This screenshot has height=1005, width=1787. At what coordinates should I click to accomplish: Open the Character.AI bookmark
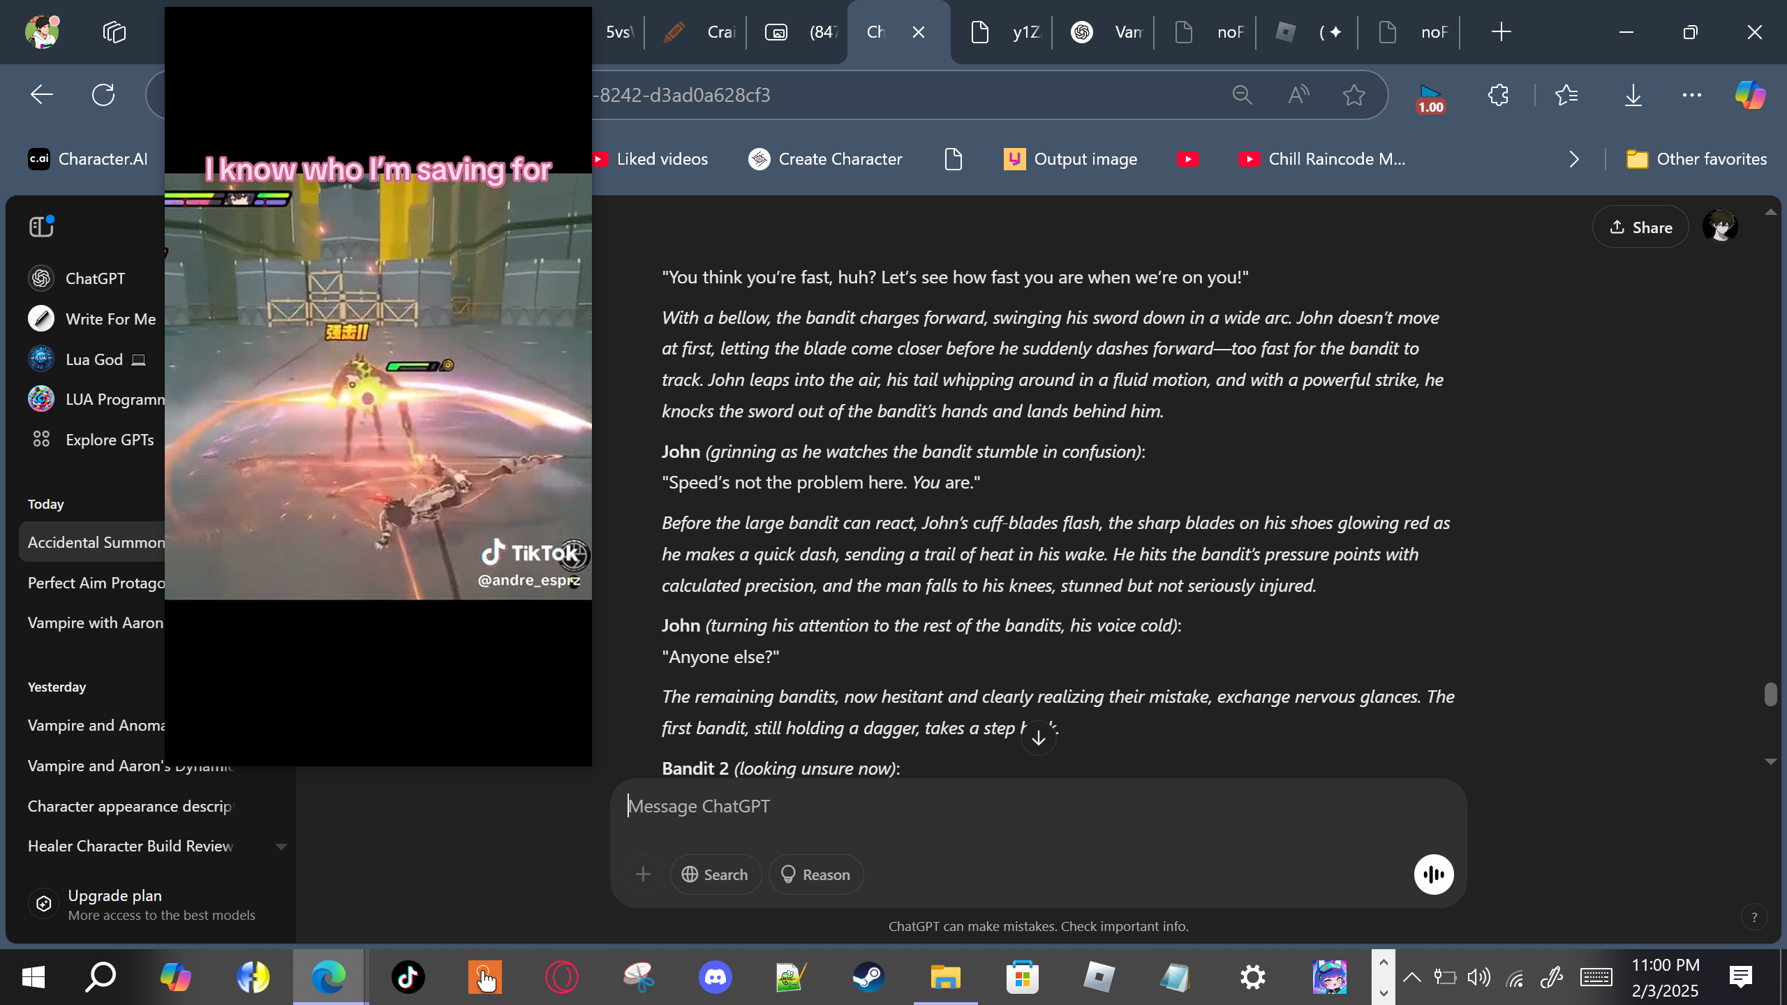88,159
